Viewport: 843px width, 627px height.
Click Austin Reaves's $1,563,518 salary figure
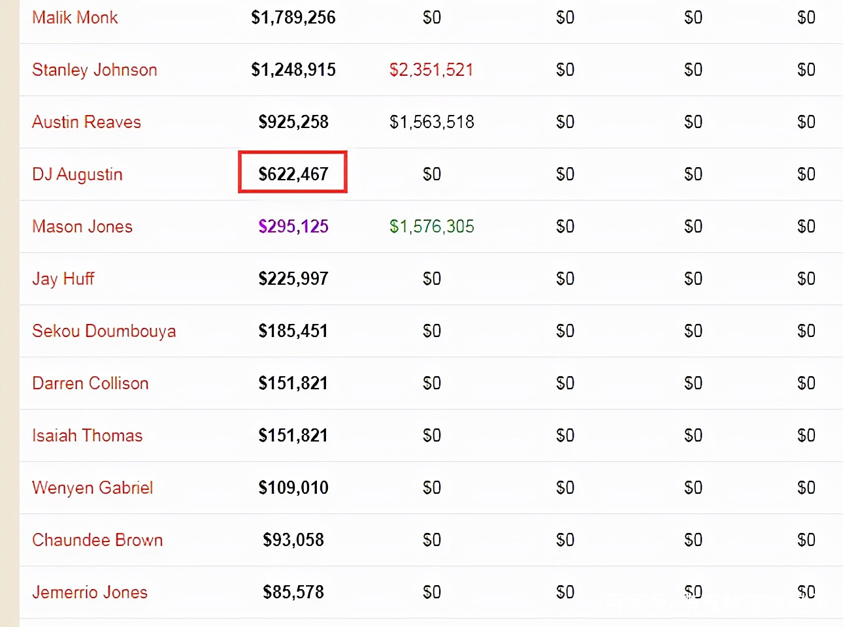coord(431,122)
